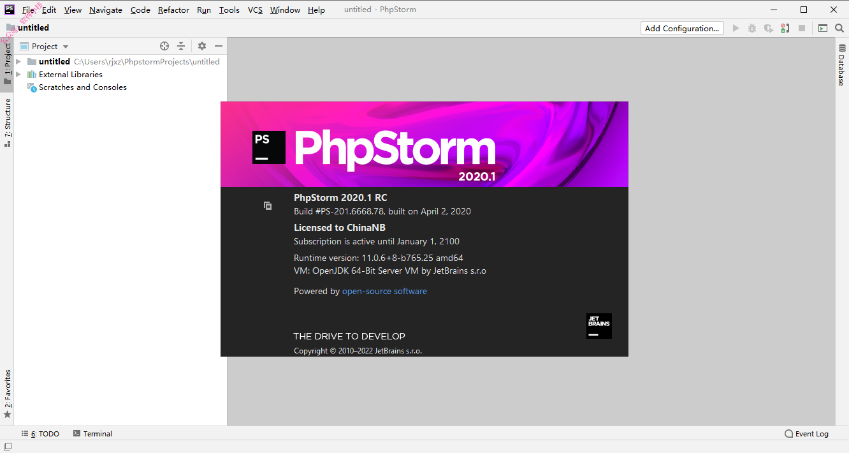This screenshot has width=849, height=453.
Task: Open the Navigate menu
Action: click(x=106, y=10)
